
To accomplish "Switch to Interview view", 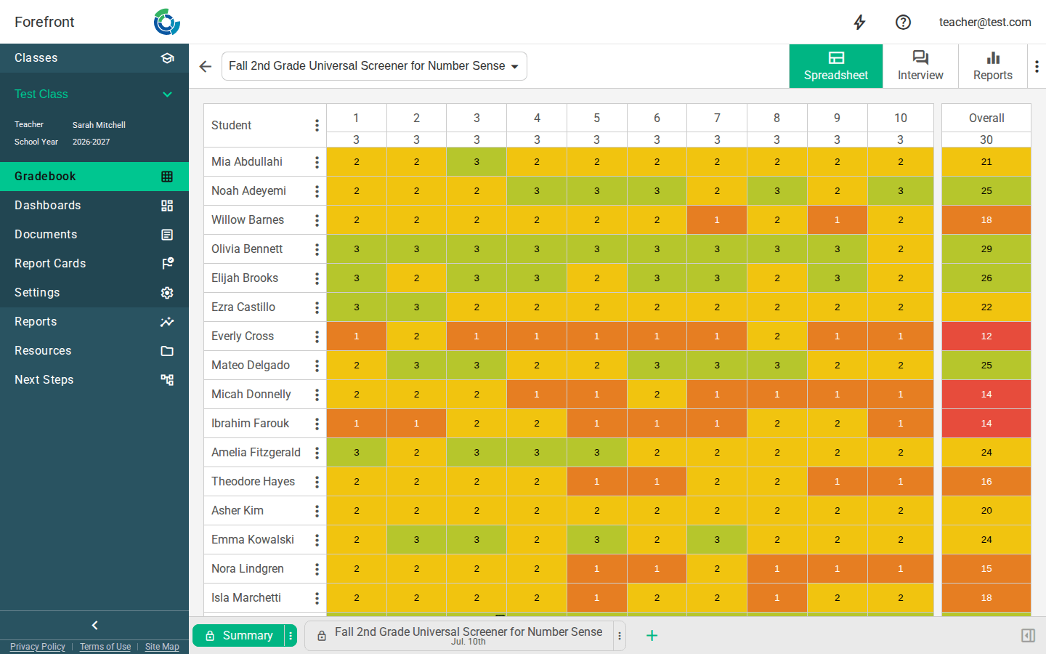I will point(920,66).
